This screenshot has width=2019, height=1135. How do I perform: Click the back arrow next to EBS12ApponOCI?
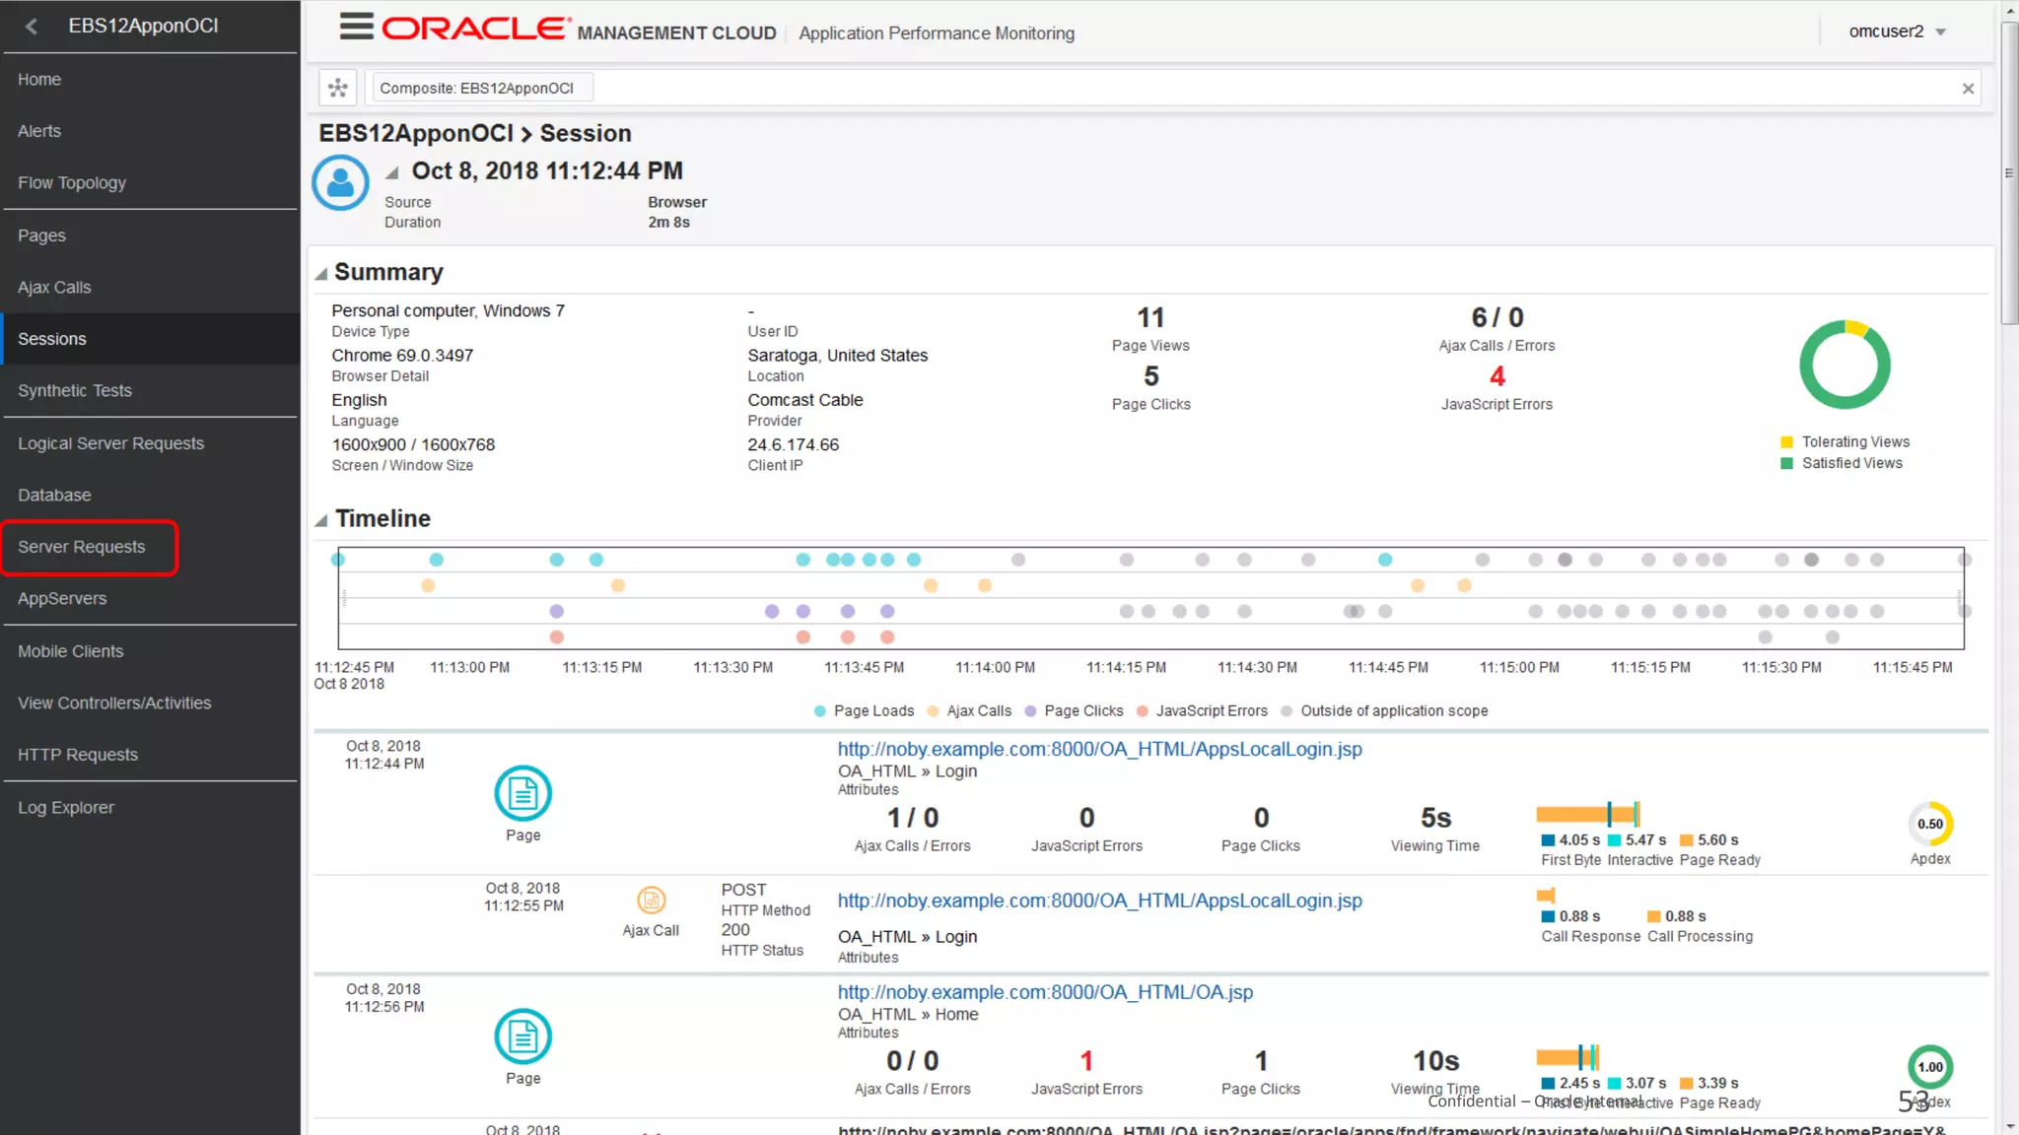tap(31, 27)
